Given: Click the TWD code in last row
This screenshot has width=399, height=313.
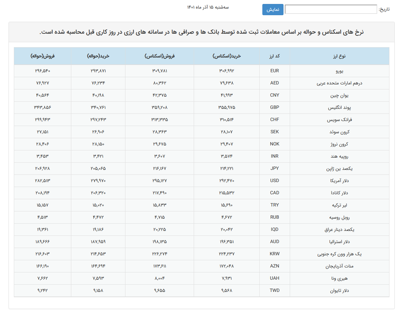Looking at the screenshot, I should 275,291.
